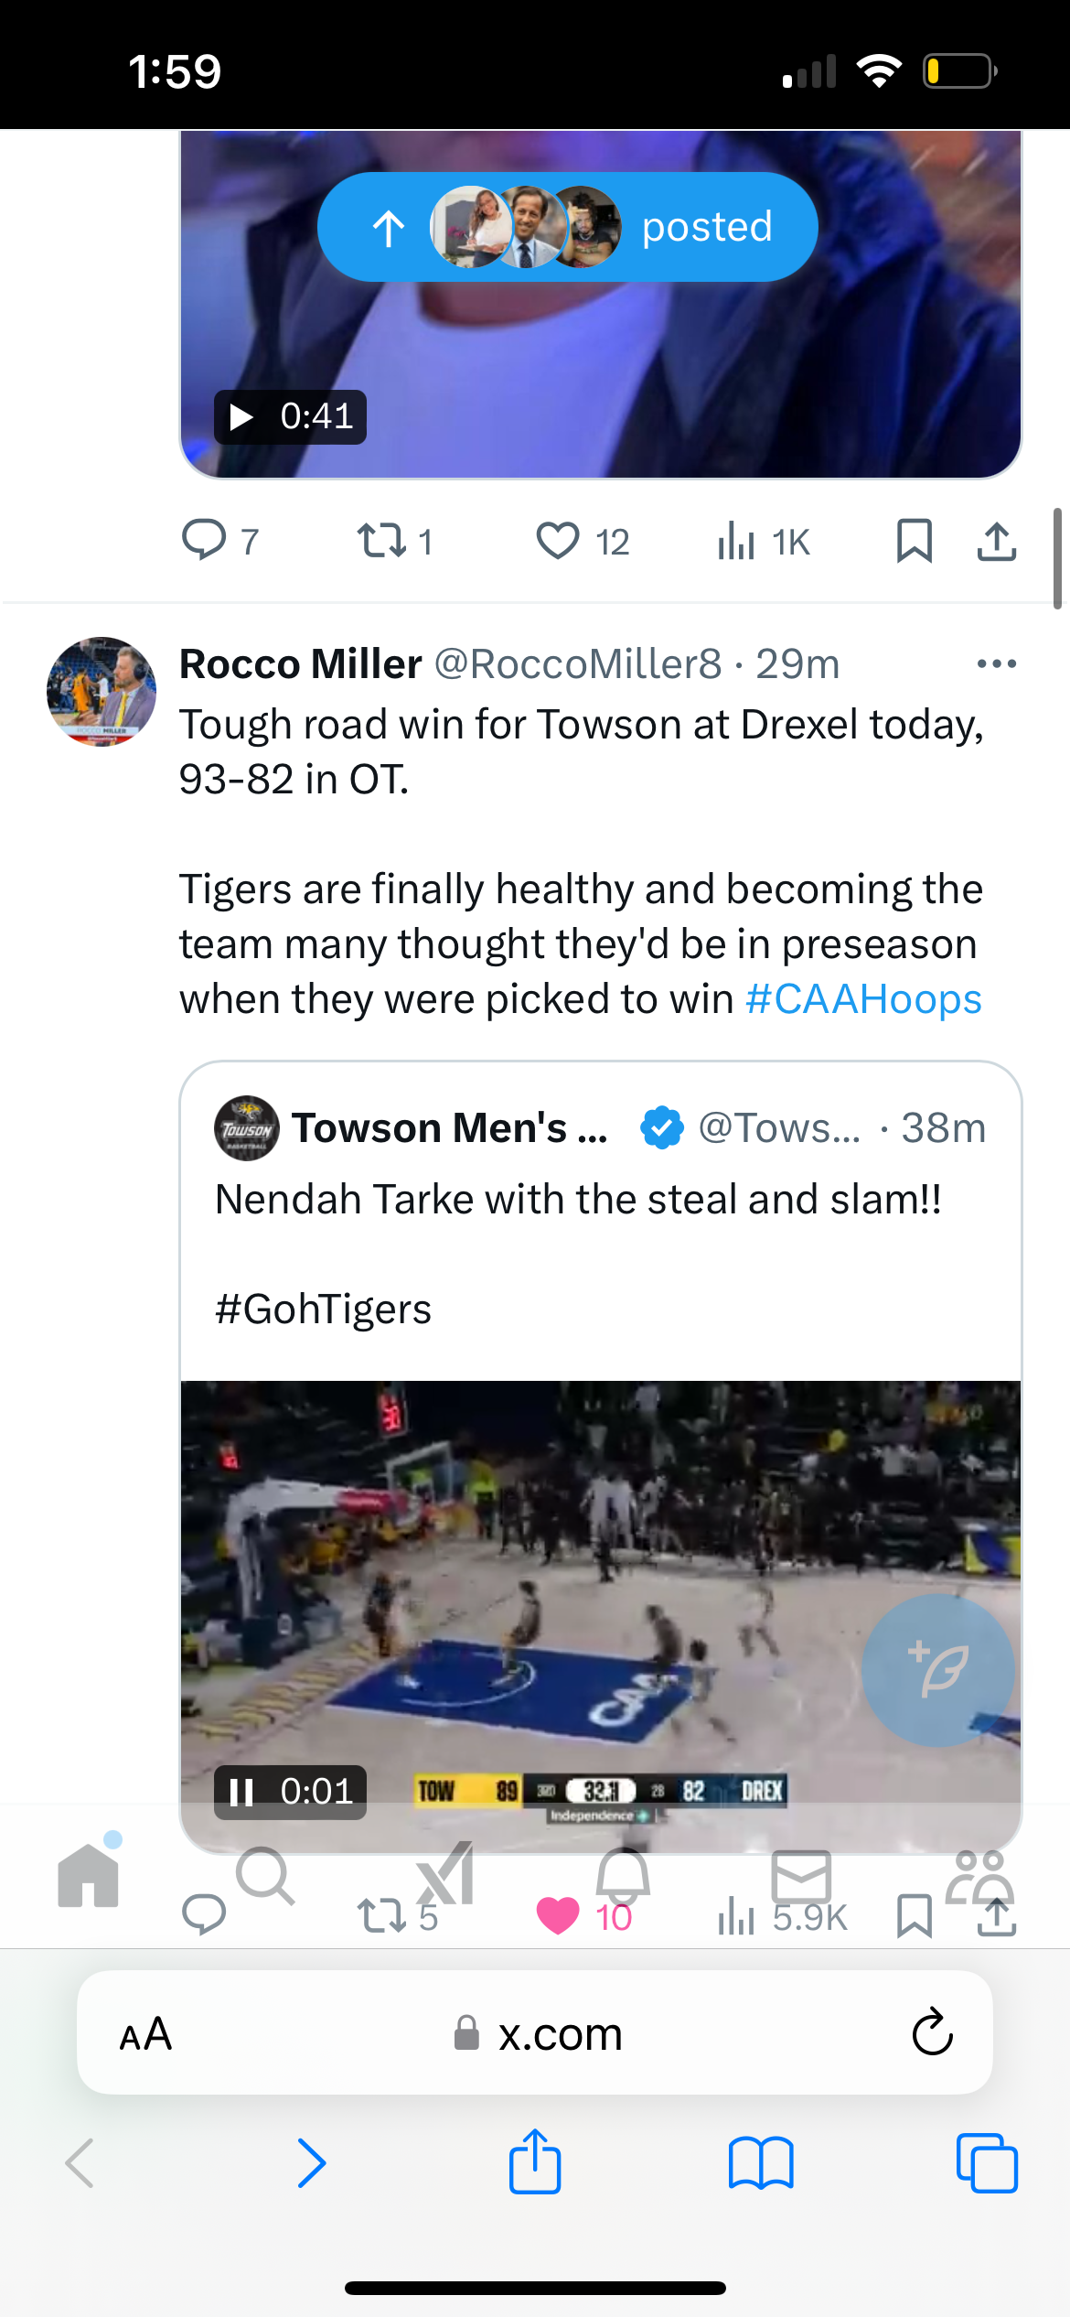Open Safari's AA page settings menu
Screen dimensions: 1070x2317
pyautogui.click(x=146, y=2033)
